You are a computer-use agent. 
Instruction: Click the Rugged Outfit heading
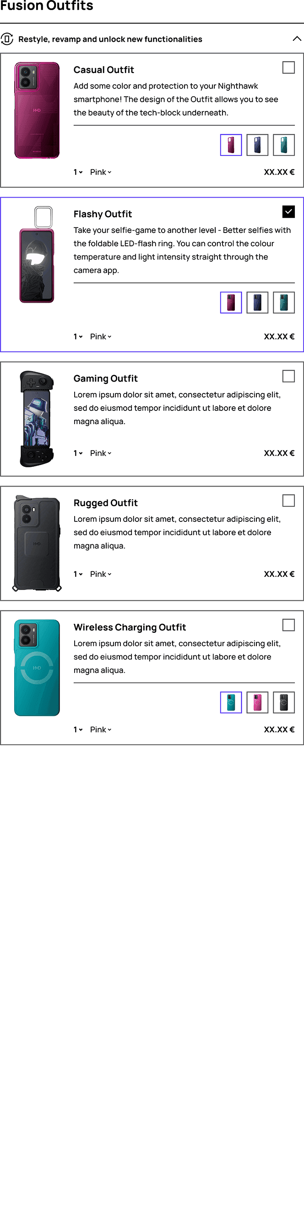coord(106,503)
